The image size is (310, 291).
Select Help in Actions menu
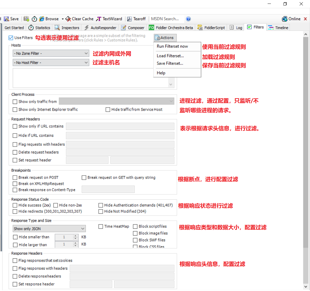pos(161,73)
